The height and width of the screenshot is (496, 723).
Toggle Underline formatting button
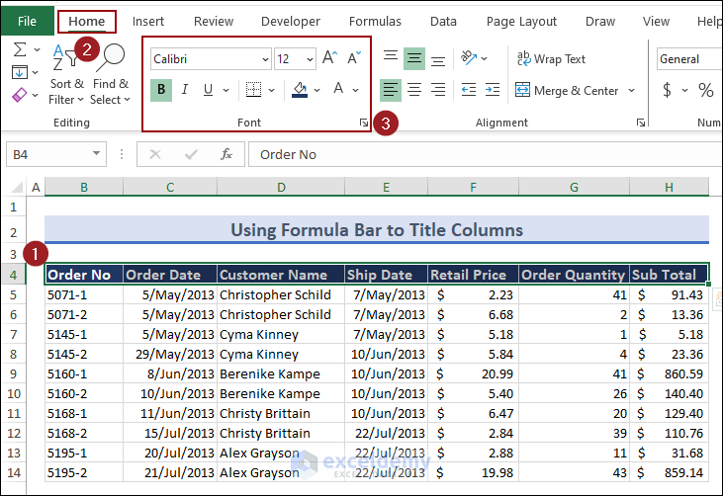pos(208,90)
